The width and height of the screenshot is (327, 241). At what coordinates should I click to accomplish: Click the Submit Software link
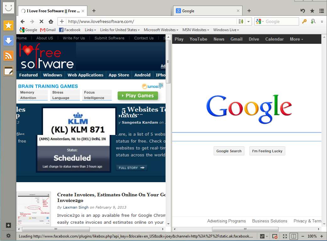pos(109,38)
